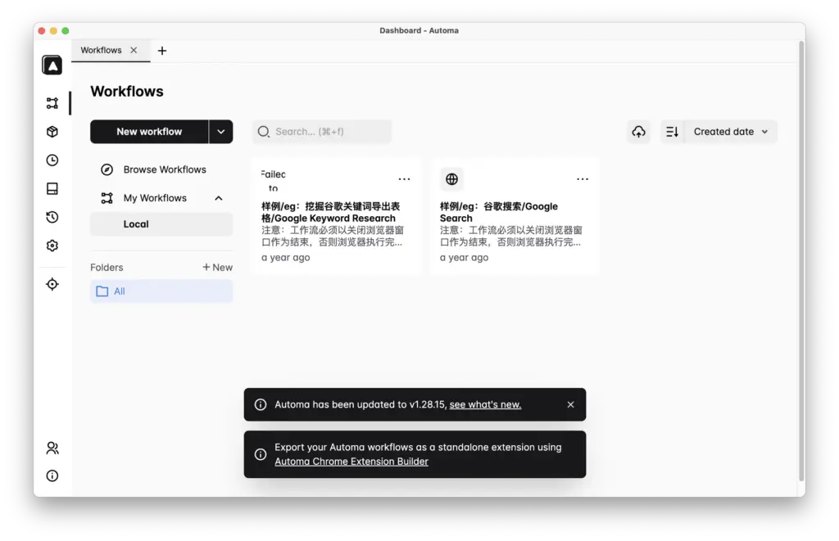Click the Folders section label
Image resolution: width=839 pixels, height=541 pixels.
tap(107, 268)
